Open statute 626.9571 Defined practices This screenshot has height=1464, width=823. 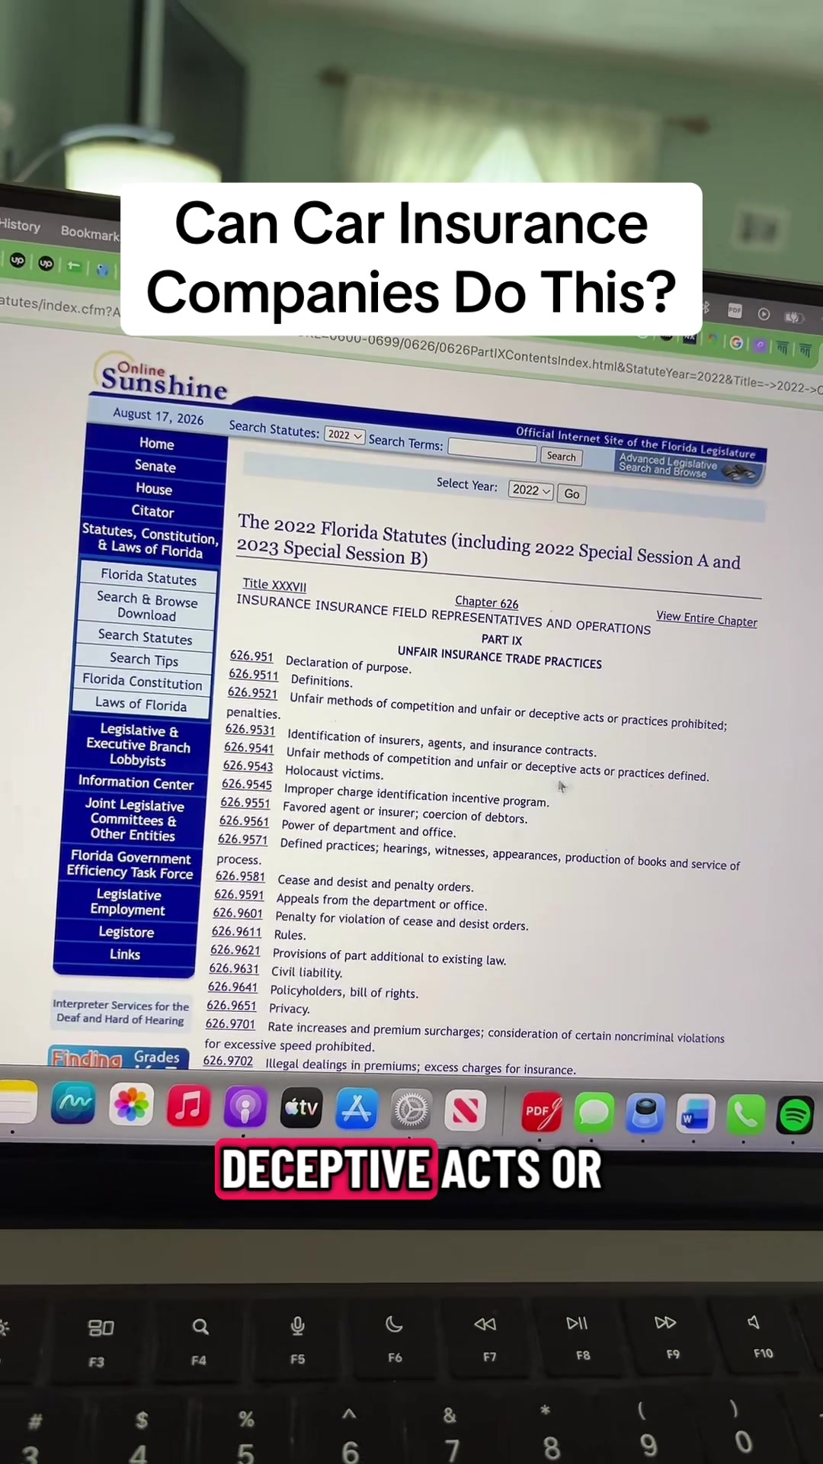click(242, 839)
